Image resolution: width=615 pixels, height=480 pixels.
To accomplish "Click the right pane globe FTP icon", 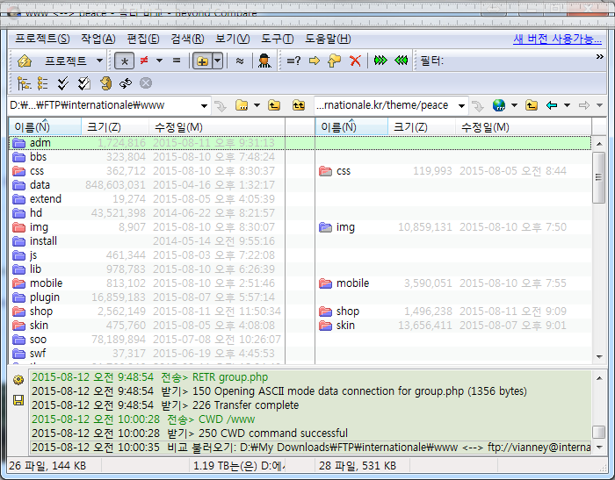I will (x=499, y=105).
